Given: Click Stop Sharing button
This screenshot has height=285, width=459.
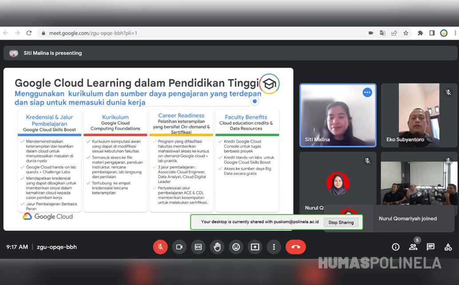Looking at the screenshot, I should tap(341, 222).
